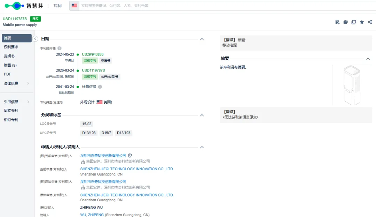Viewport: 376px width, 217px height.
Task: Click the US flag icon beside 美国
Action: coord(100,102)
